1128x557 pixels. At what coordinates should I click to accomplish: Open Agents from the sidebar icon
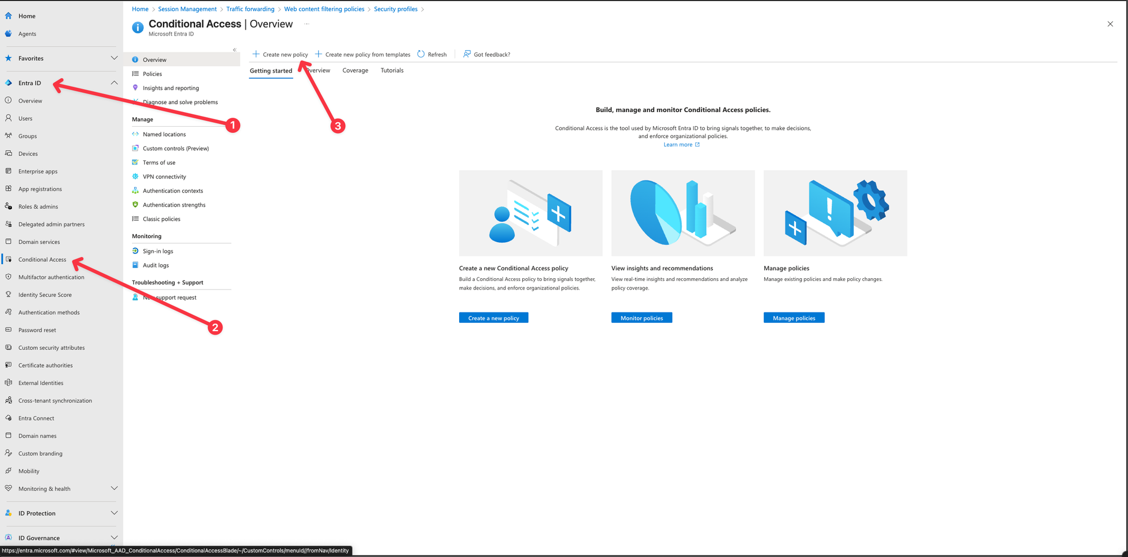coord(8,34)
